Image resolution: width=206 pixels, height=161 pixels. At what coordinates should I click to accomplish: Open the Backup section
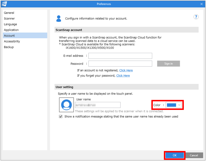coord(25,47)
